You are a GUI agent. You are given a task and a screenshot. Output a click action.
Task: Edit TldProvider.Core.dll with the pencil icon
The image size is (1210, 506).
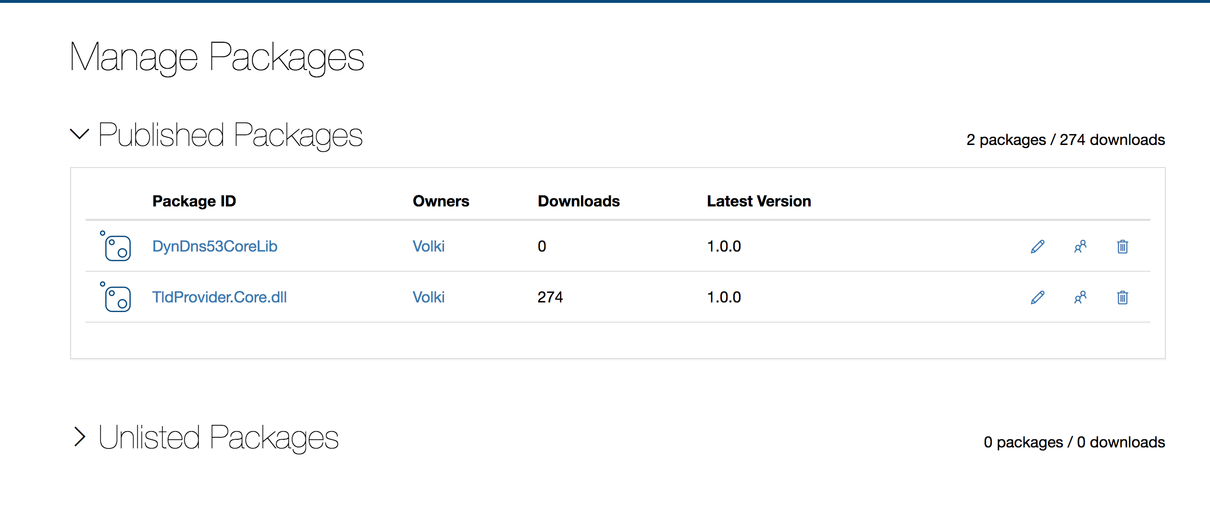(1037, 298)
